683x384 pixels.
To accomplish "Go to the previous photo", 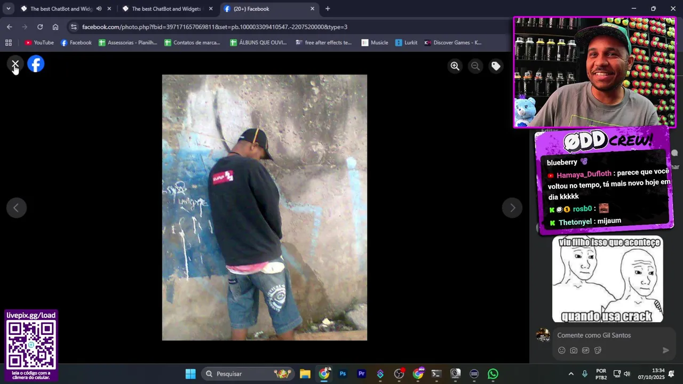I will click(x=16, y=208).
